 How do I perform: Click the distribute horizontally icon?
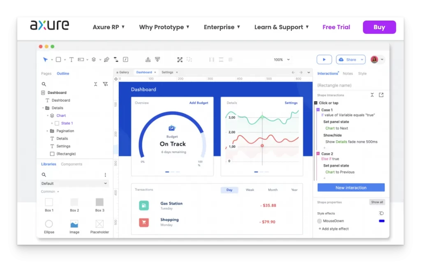[x=212, y=59]
